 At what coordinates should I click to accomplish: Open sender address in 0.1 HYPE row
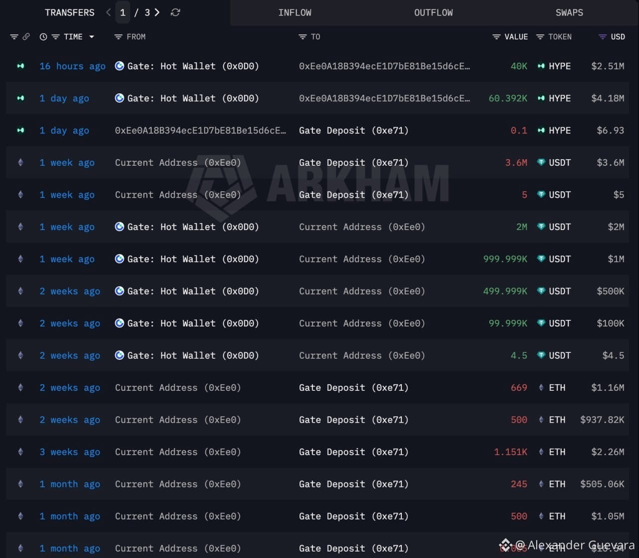(x=201, y=130)
